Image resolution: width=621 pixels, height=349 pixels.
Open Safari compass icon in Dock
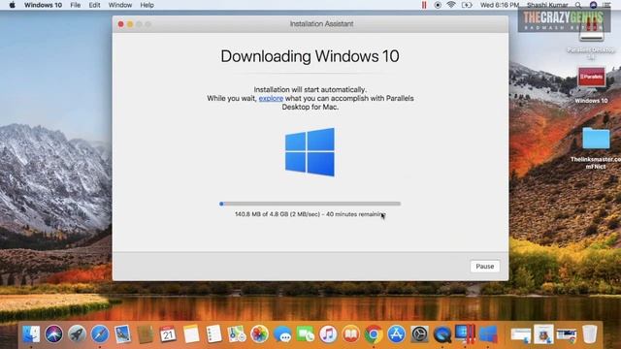100,334
